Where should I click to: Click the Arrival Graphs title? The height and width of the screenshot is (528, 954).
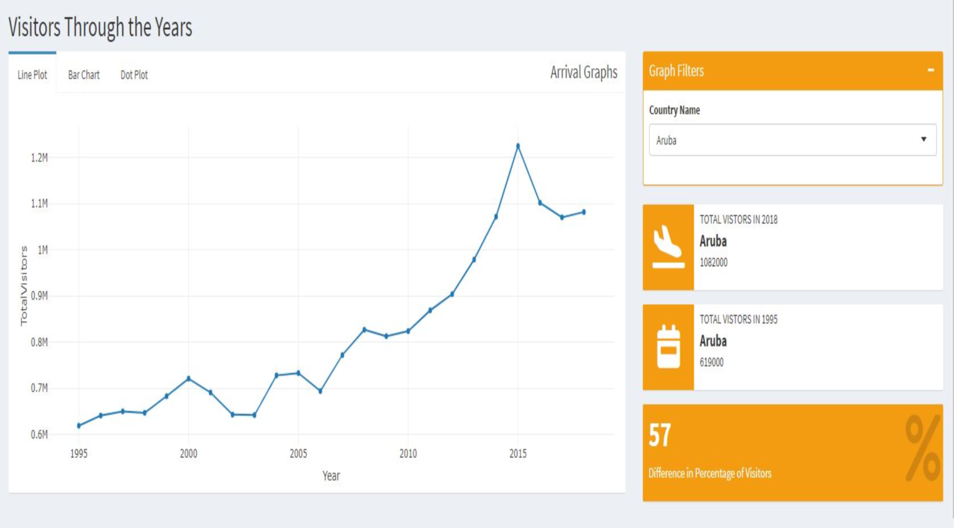coord(583,73)
